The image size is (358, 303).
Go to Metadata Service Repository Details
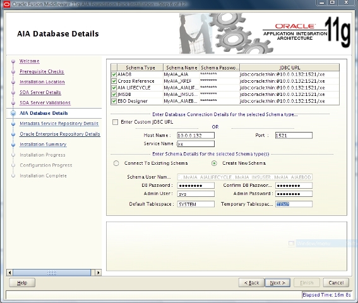click(59, 124)
